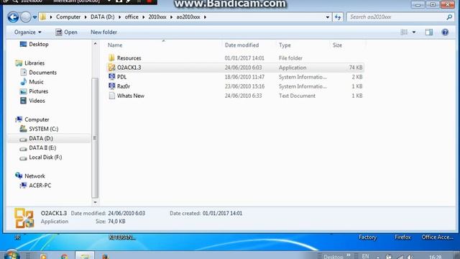Open the address bar history dropdown

click(x=328, y=17)
